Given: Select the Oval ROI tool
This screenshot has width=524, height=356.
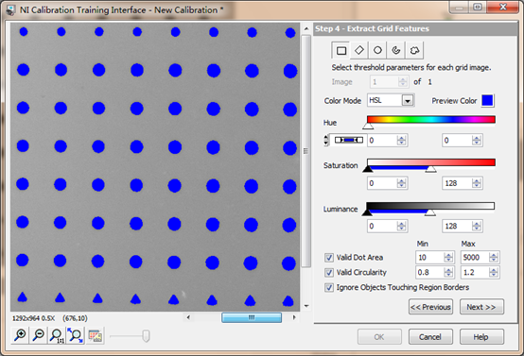Looking at the screenshot, I should (377, 50).
